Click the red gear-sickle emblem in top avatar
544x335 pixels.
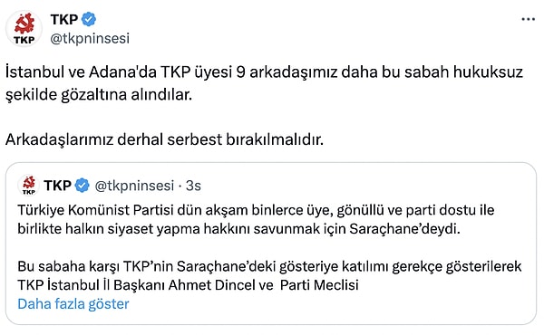pyautogui.click(x=24, y=24)
